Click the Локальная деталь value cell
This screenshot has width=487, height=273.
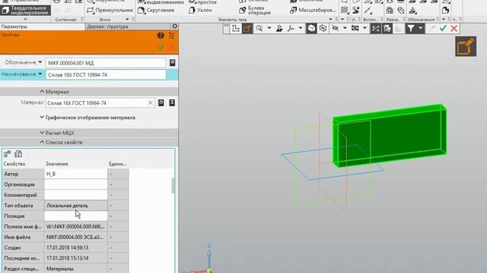pyautogui.click(x=76, y=206)
